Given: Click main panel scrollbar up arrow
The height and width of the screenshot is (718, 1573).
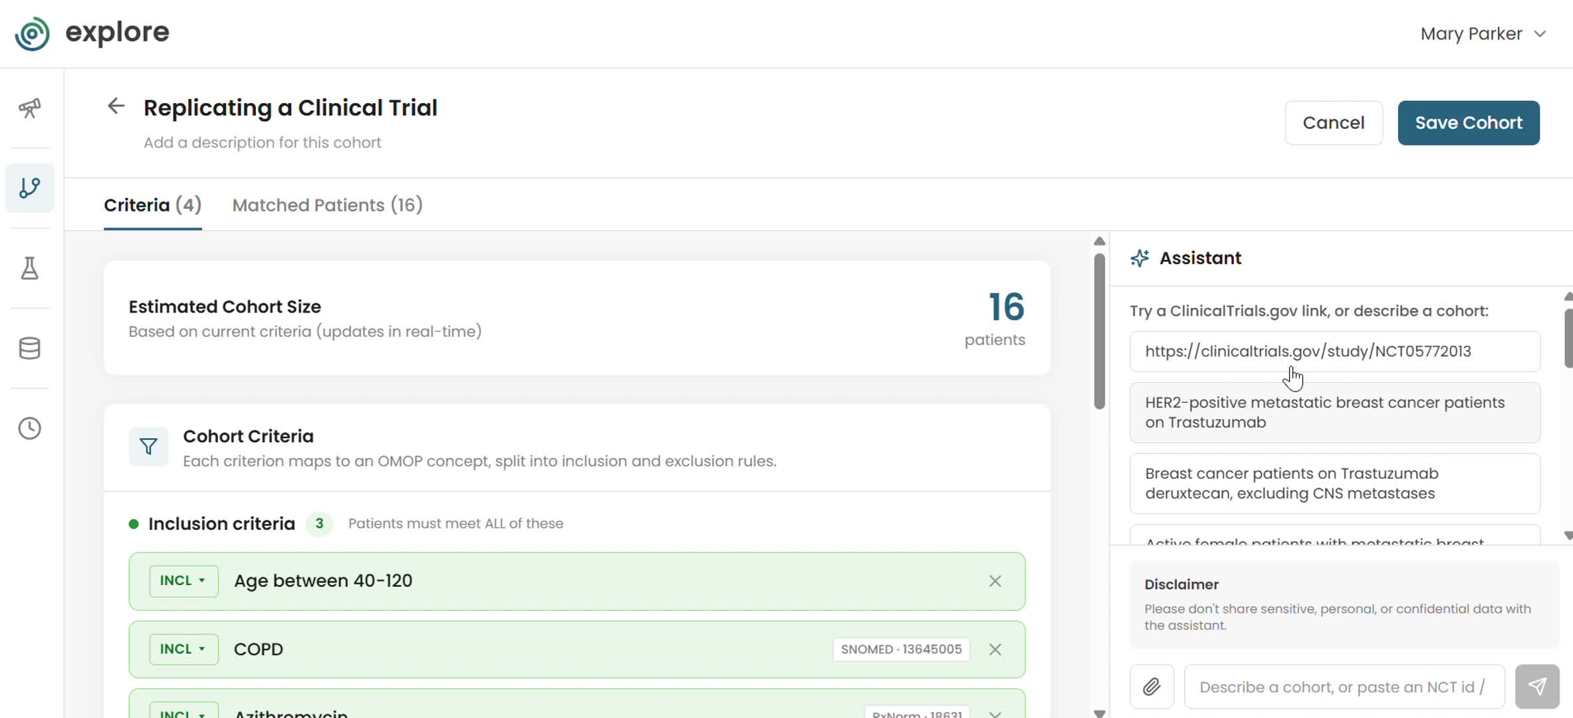Looking at the screenshot, I should tap(1100, 241).
